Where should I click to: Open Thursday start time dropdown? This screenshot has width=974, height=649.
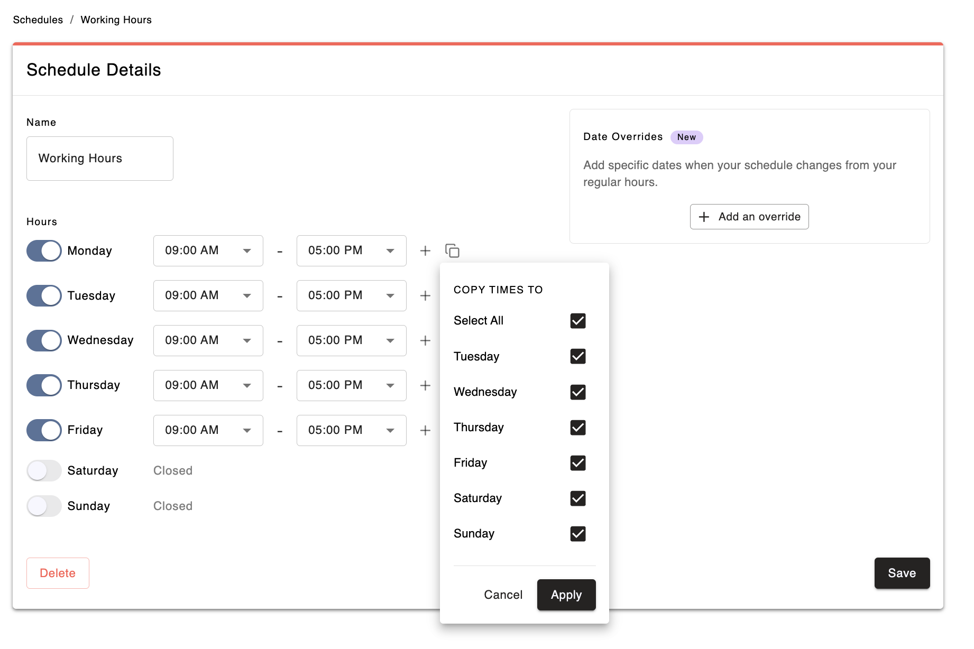(208, 385)
